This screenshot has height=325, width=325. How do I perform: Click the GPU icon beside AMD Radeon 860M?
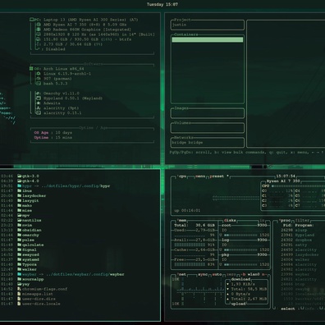click(x=39, y=30)
